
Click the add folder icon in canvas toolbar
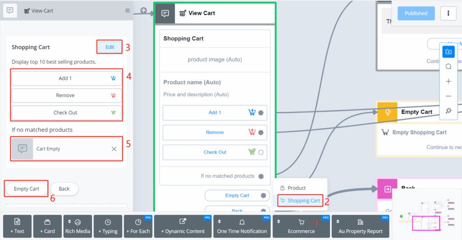(448, 52)
